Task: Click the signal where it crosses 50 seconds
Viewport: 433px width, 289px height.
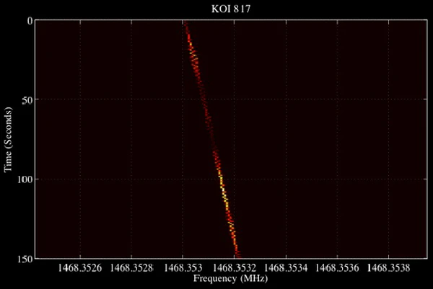Action: [204, 99]
